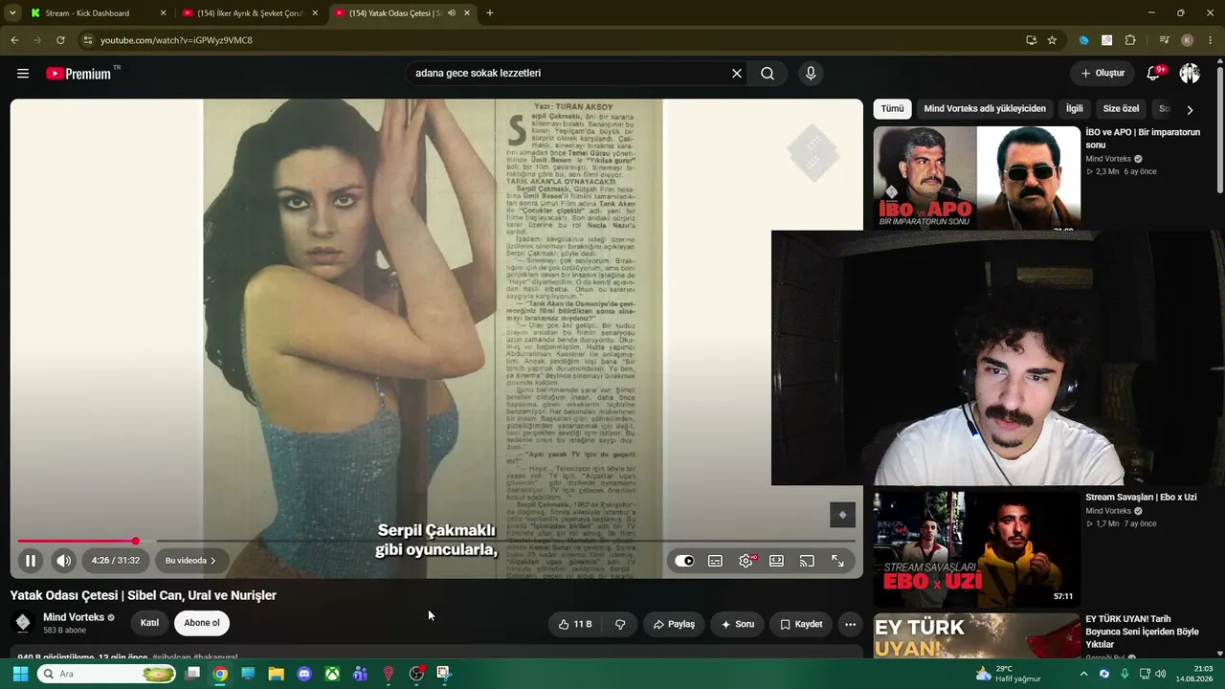This screenshot has height=689, width=1225.
Task: Toggle the autoplay switch
Action: point(684,561)
